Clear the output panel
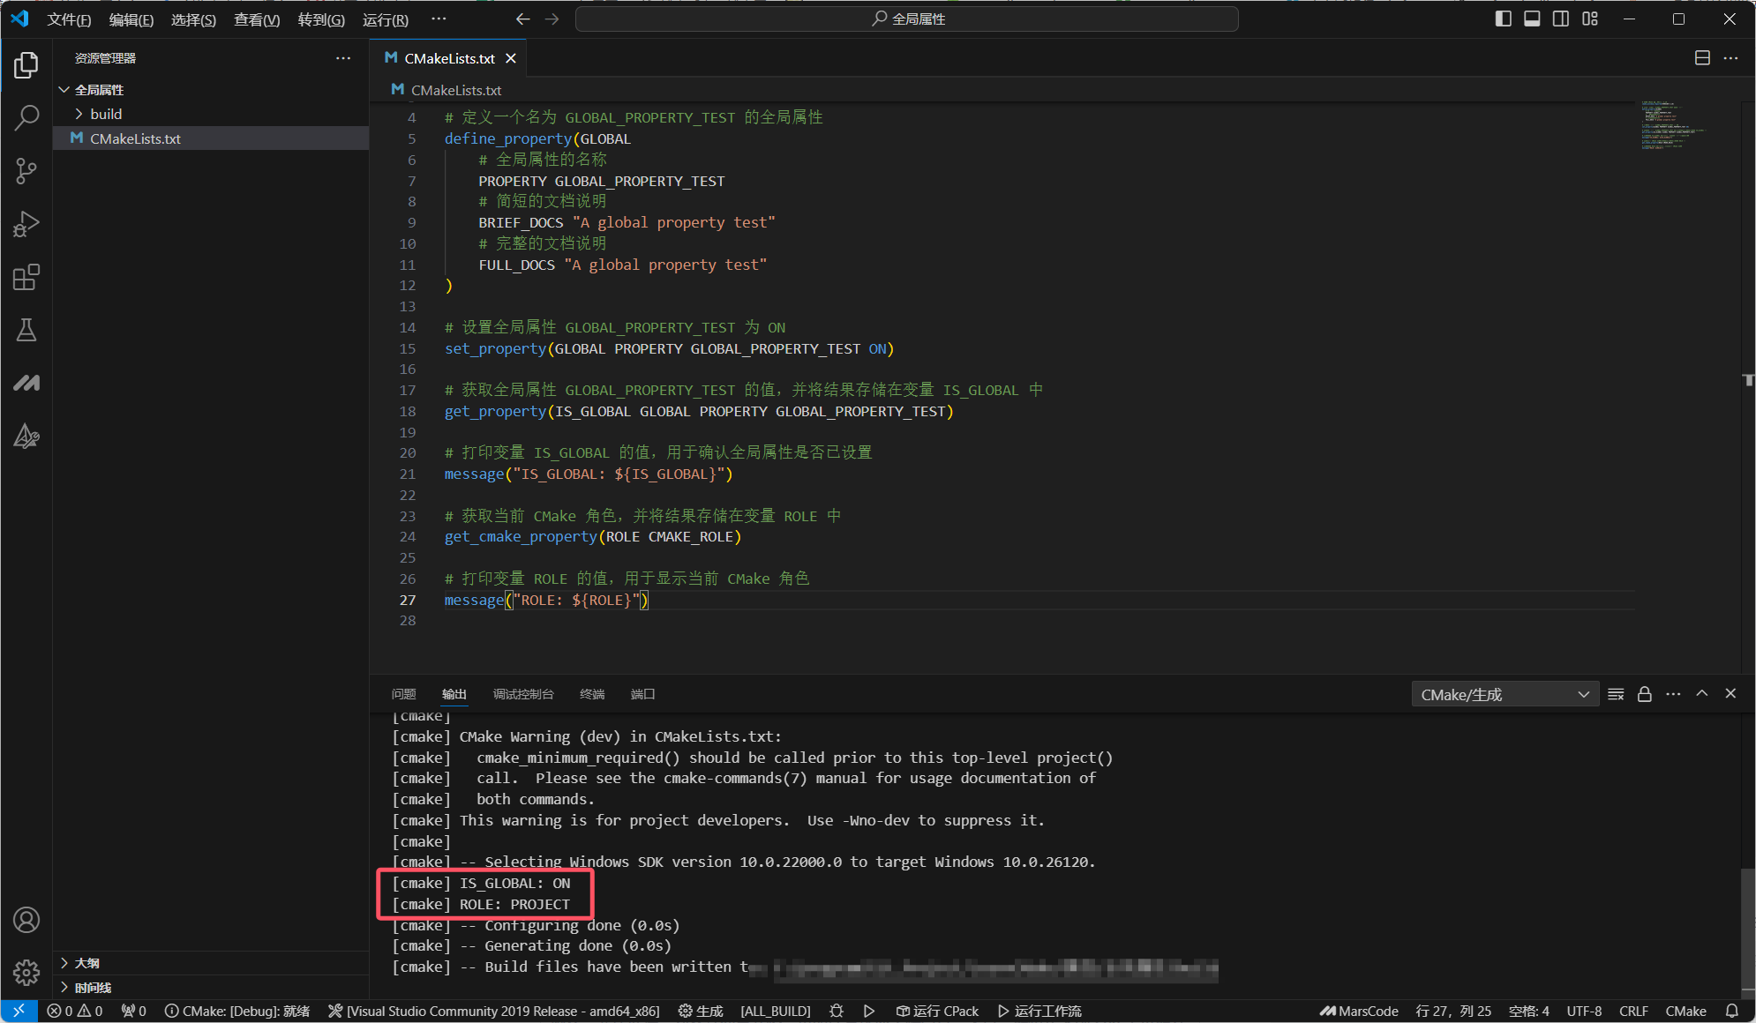Screen dimensions: 1756x1023 click(x=1616, y=694)
